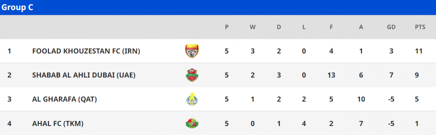Open the FOOLAD KHOUZESTAN FC (IRN) team link
Image resolution: width=436 pixels, height=135 pixels.
point(86,51)
